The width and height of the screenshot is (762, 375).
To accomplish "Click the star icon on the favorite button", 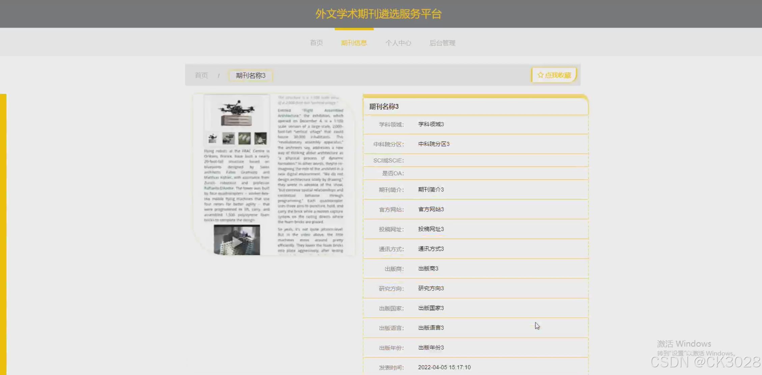I will click(x=540, y=75).
